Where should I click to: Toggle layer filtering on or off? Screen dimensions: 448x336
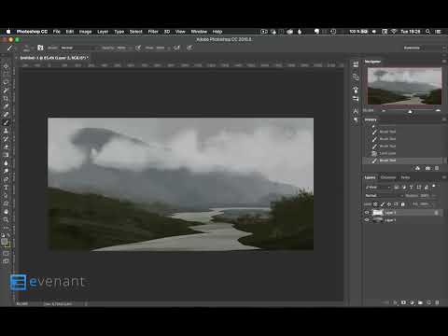(434, 186)
